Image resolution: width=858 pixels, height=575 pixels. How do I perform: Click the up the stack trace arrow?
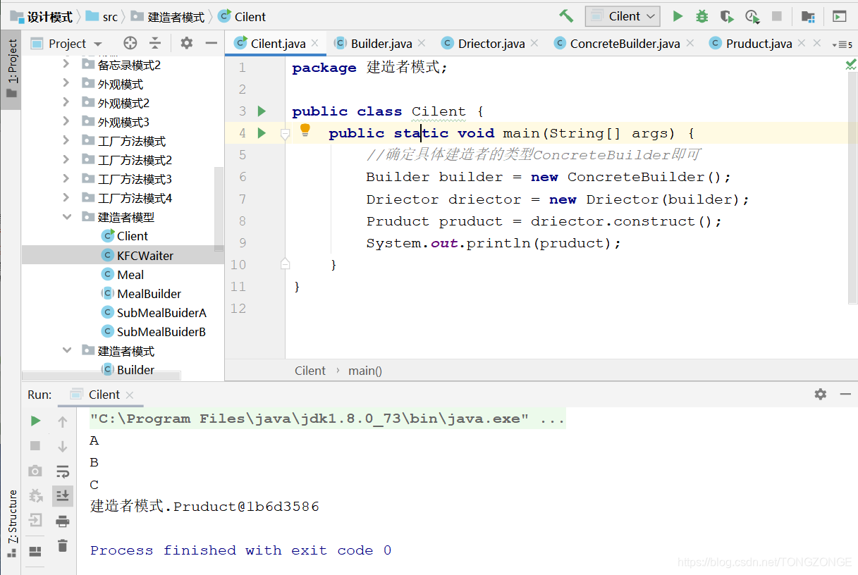(x=63, y=421)
